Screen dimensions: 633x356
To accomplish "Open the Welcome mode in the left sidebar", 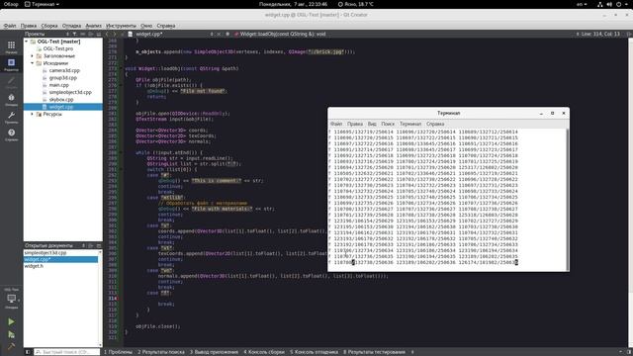I will click(x=11, y=46).
